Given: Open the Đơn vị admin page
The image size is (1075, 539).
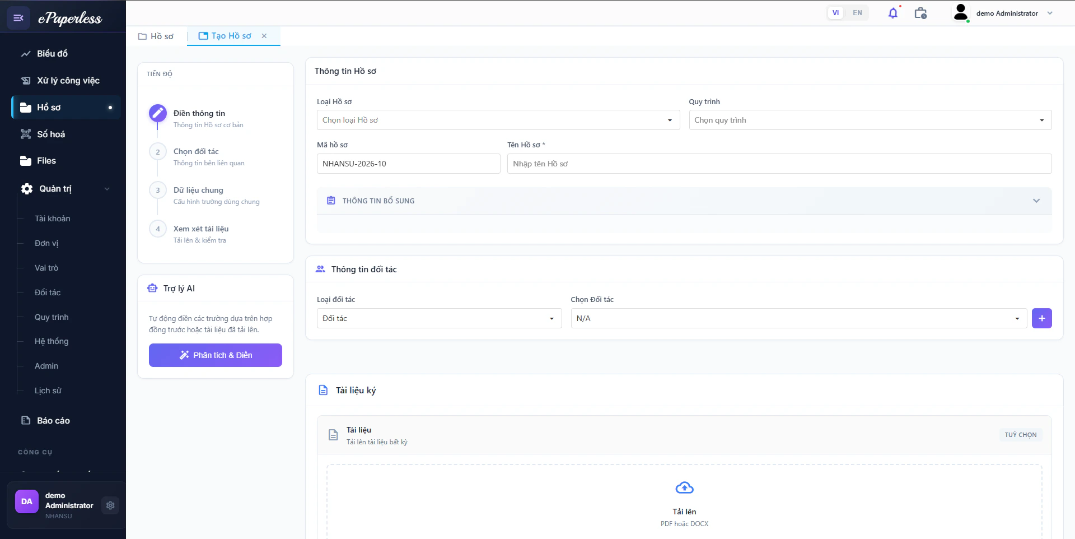Looking at the screenshot, I should (x=46, y=243).
